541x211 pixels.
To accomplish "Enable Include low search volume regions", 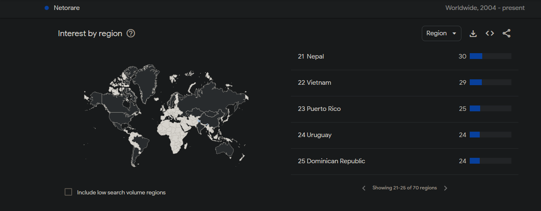I will pos(68,192).
